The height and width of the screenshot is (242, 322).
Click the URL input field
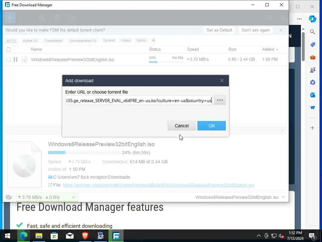[139, 101]
